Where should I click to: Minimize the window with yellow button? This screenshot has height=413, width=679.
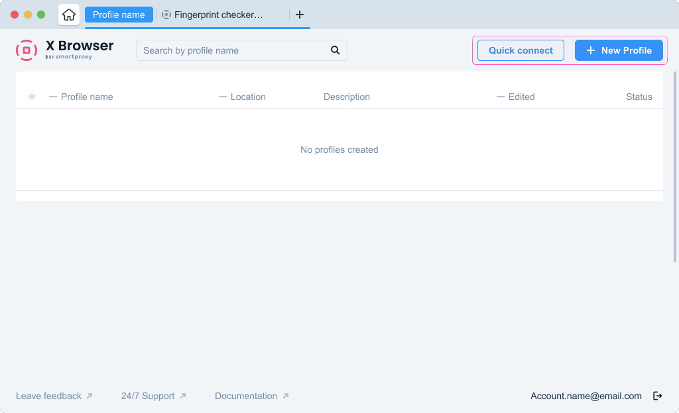pos(28,15)
